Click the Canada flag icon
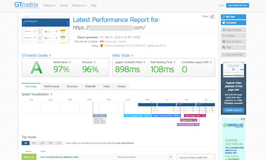The height and width of the screenshot is (160, 266). tap(102, 41)
